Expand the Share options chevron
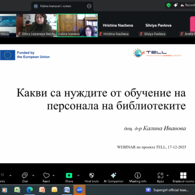The height and width of the screenshot is (195, 195). (78, 175)
